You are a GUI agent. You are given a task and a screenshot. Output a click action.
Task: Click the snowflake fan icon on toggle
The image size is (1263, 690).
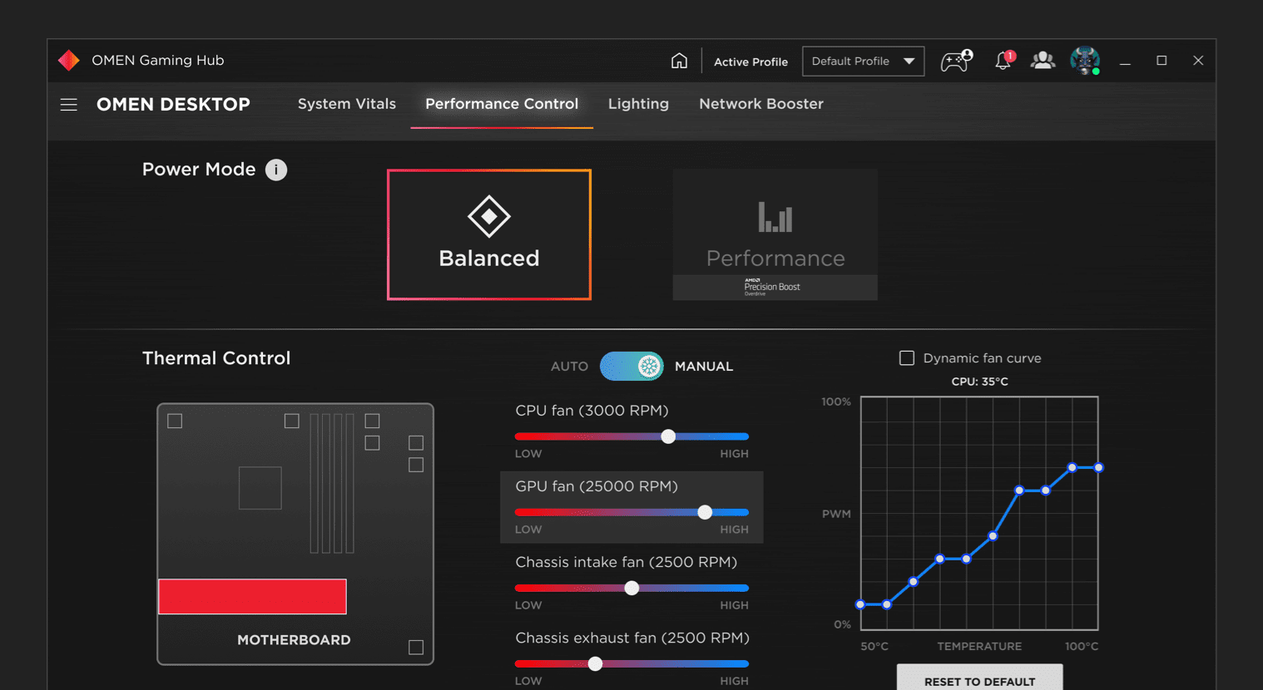pyautogui.click(x=649, y=366)
